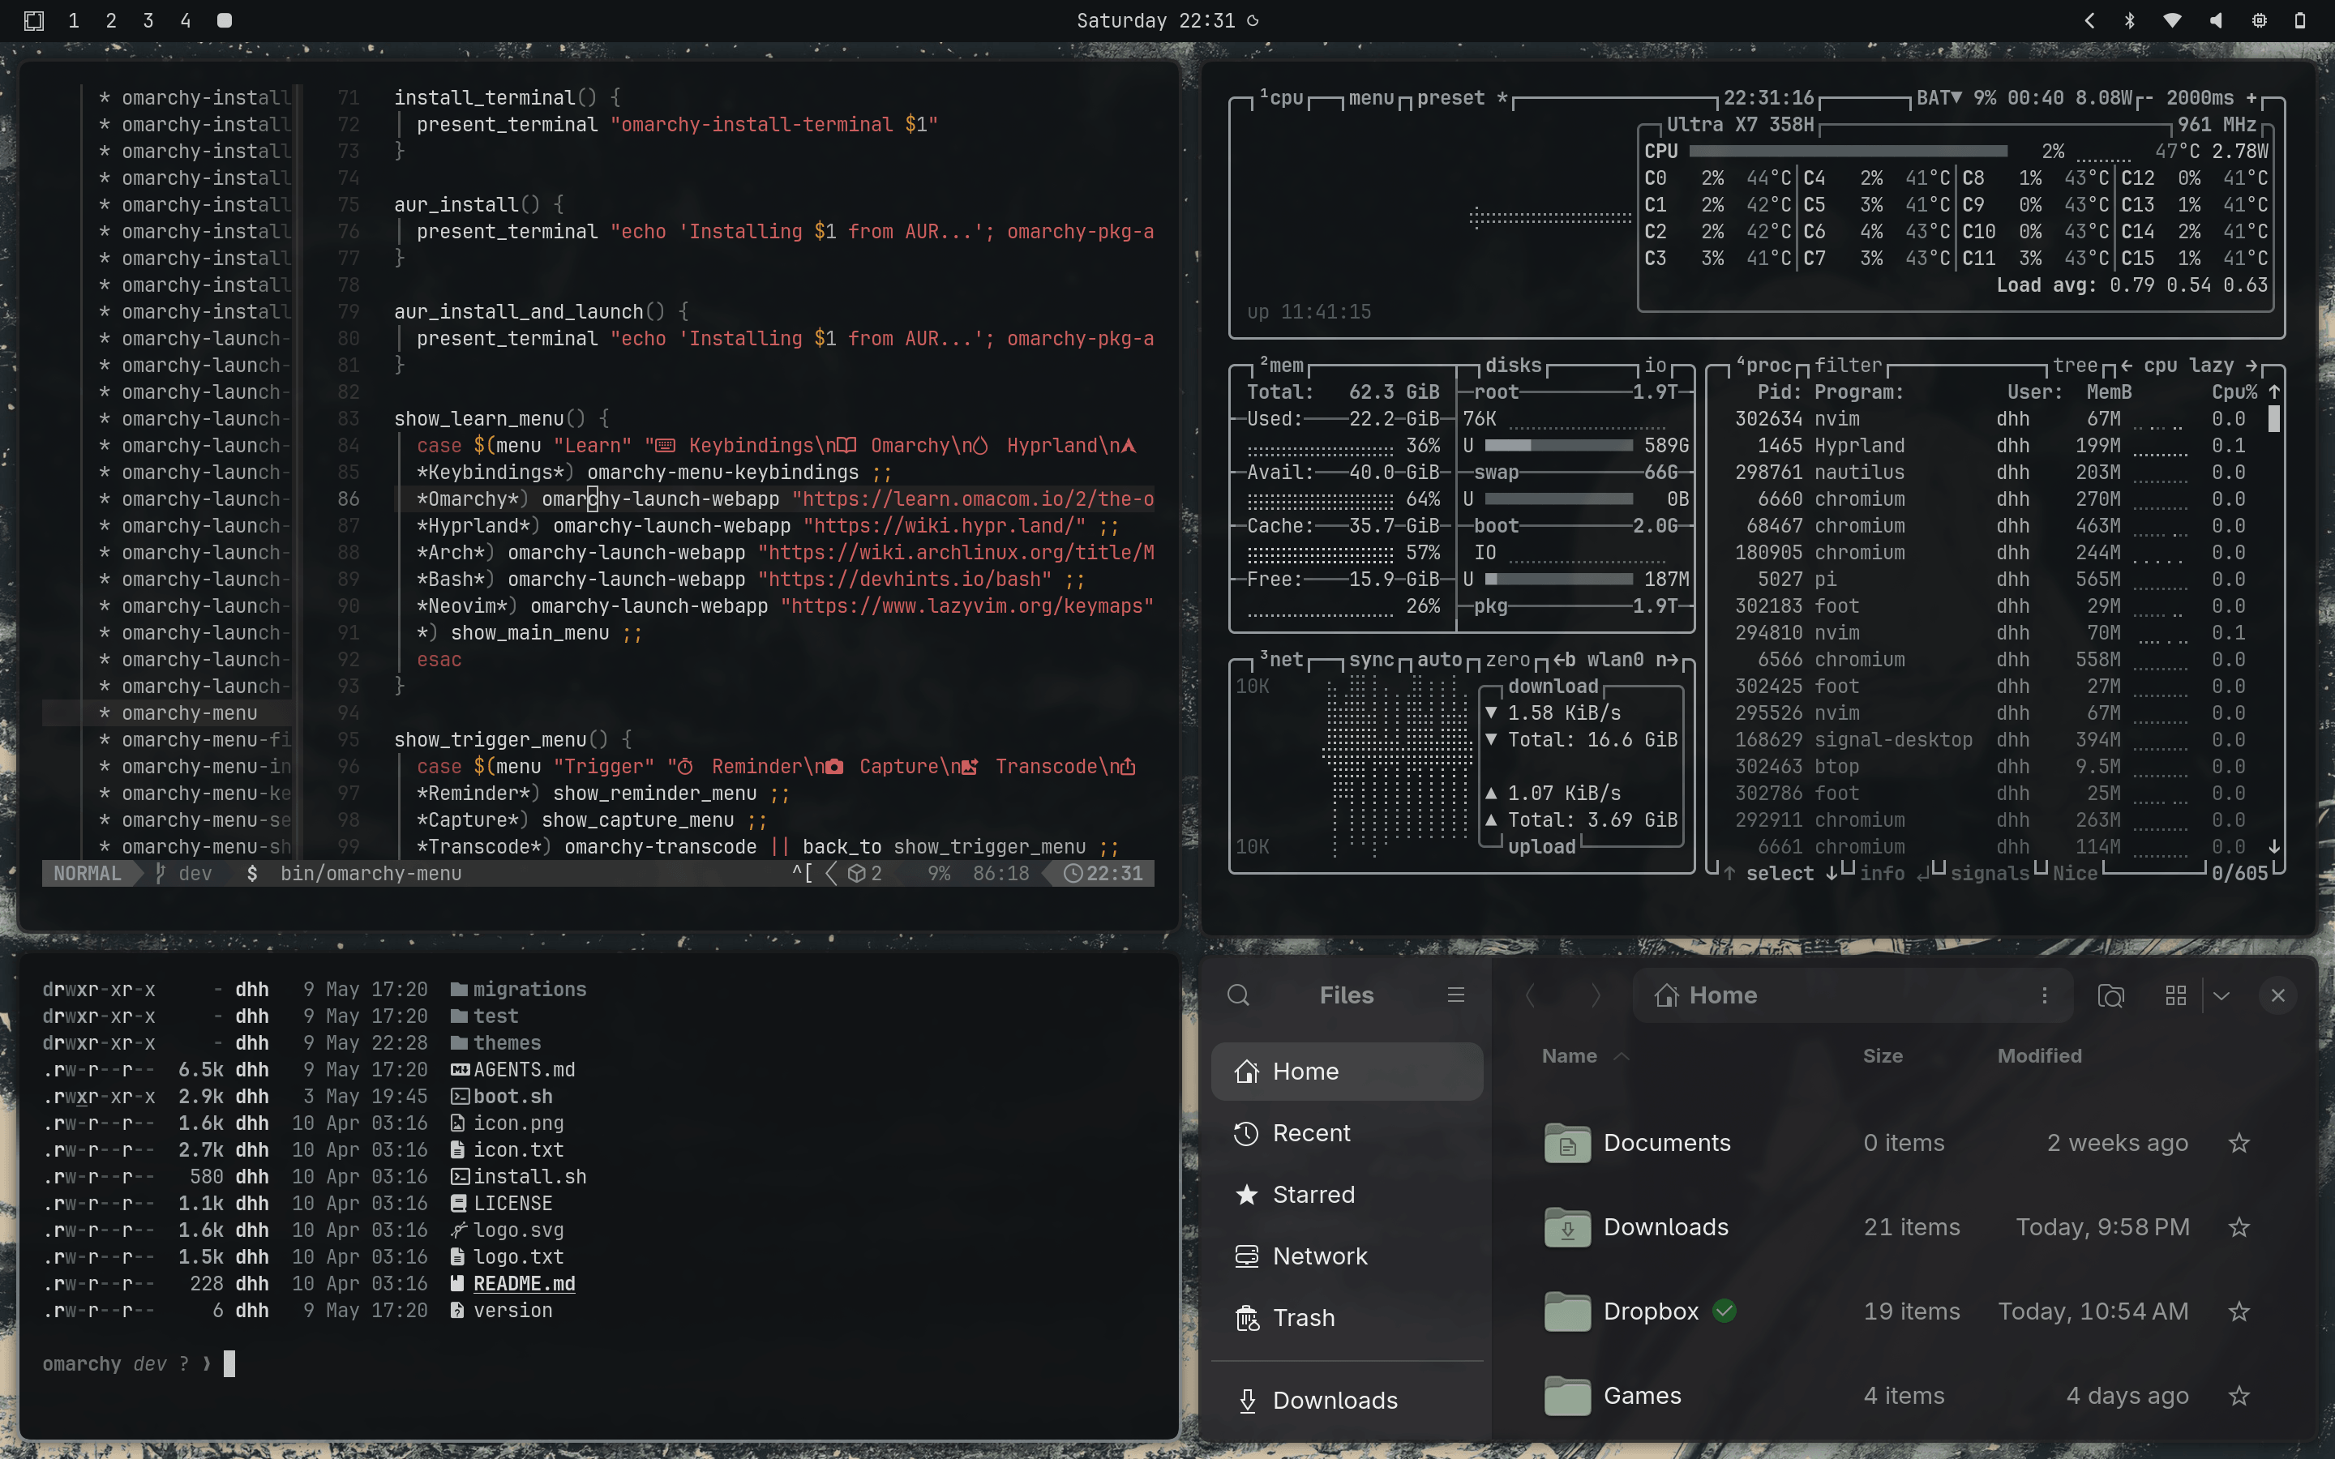
Task: Switch to workspace 3 in the top bar
Action: [148, 20]
